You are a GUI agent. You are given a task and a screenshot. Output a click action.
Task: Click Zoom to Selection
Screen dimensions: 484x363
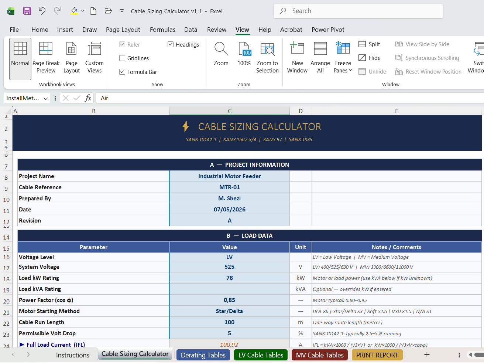click(x=267, y=58)
